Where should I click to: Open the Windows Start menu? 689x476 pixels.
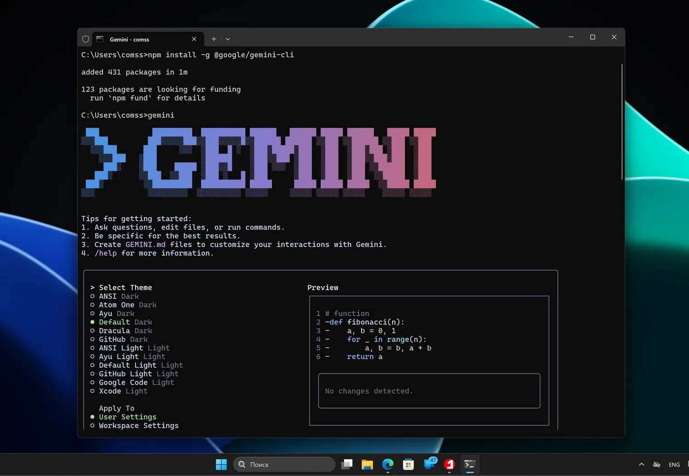221,465
